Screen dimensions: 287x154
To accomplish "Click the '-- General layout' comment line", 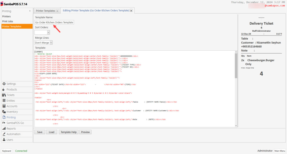I will tap(43, 54).
